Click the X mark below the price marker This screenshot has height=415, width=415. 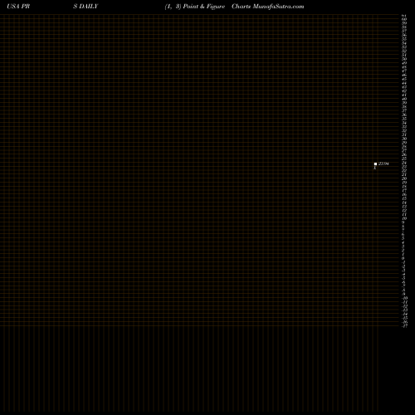click(x=375, y=168)
